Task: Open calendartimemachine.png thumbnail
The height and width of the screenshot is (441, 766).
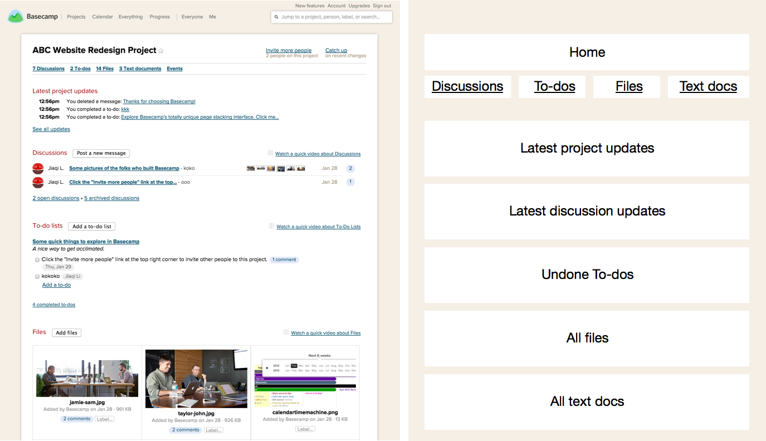Action: (305, 380)
